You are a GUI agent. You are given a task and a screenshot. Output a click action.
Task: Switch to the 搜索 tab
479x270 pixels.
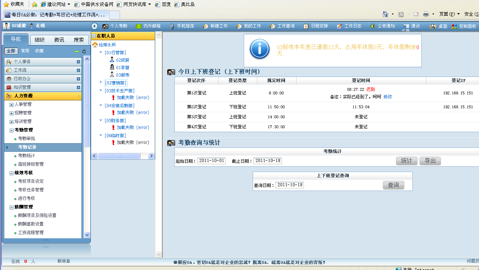click(x=79, y=40)
